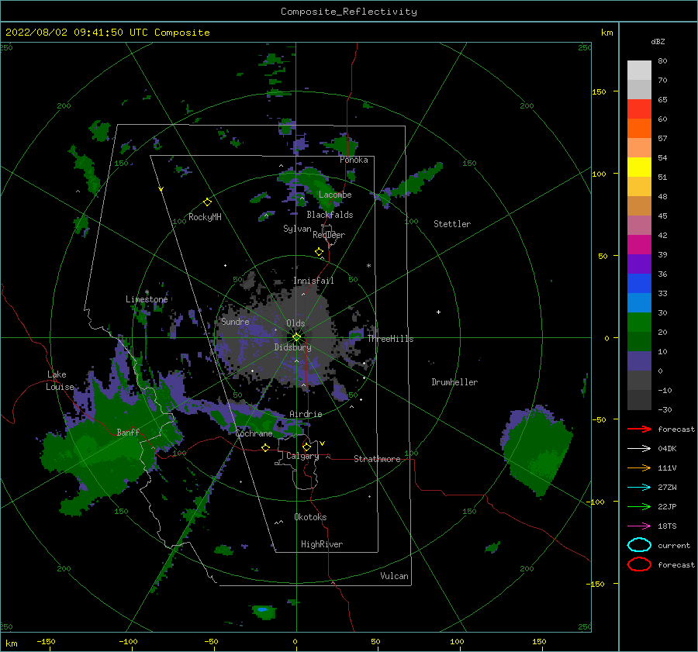The width and height of the screenshot is (698, 652).
Task: Click the yellow diamond marker below Cochrane
Action: 265,447
